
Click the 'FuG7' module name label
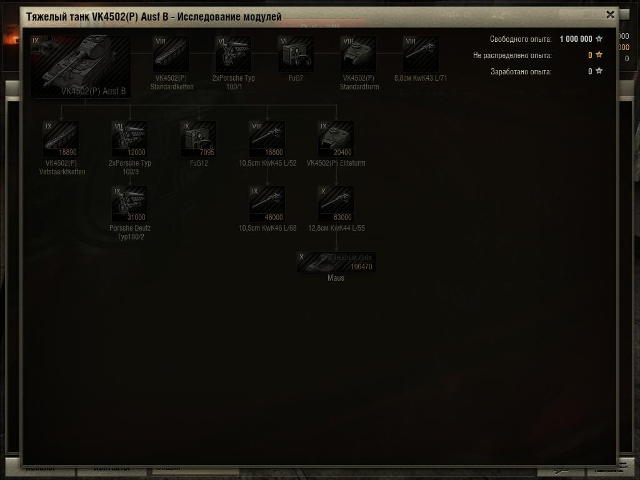(296, 78)
